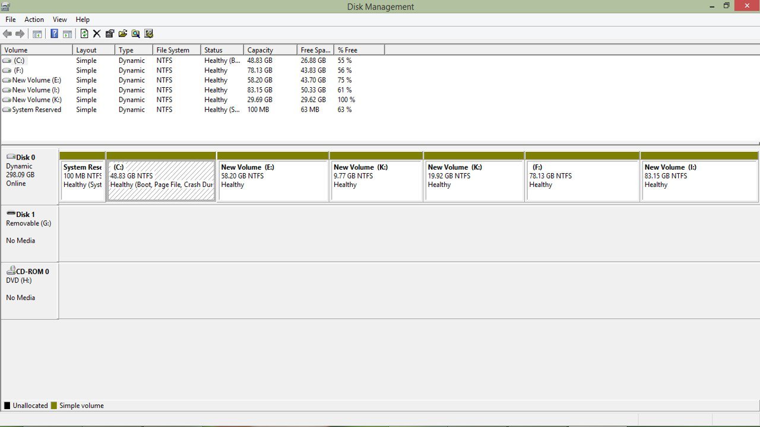Open the Action menu

34,20
